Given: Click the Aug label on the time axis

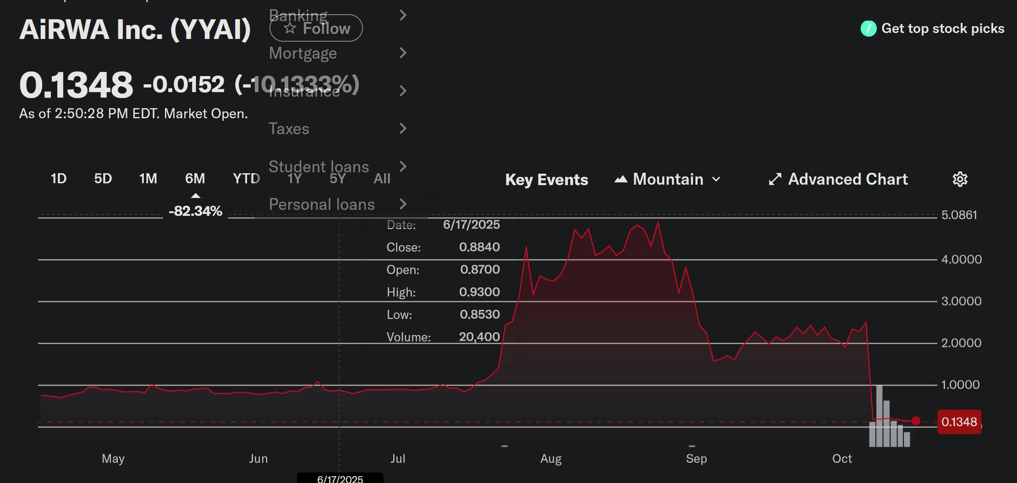Looking at the screenshot, I should click(x=551, y=459).
